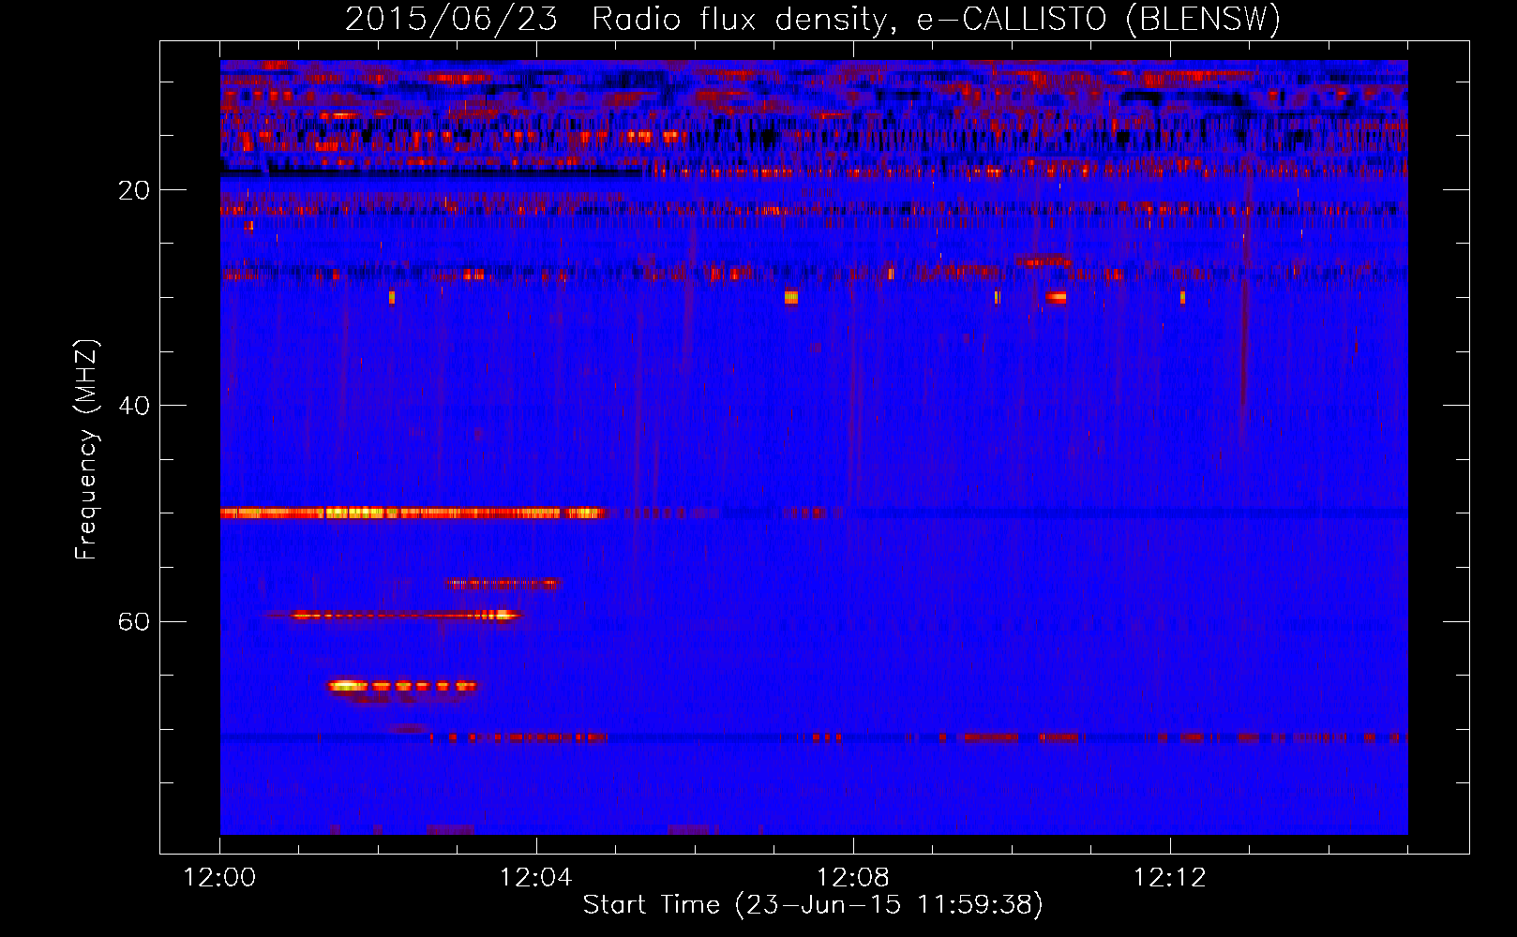Click the "60" frequency tick label

[x=134, y=622]
